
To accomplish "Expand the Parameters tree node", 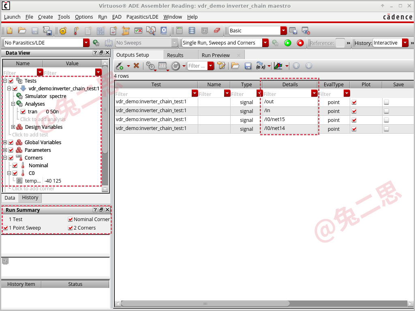I will (x=5, y=150).
